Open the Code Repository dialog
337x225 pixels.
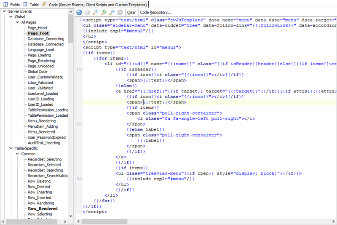pos(156,13)
